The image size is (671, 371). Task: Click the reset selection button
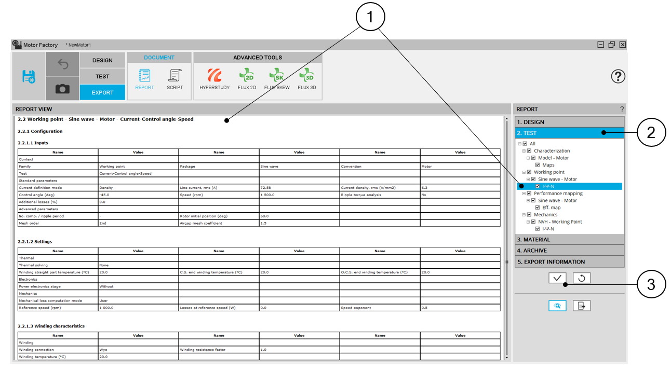click(x=582, y=278)
